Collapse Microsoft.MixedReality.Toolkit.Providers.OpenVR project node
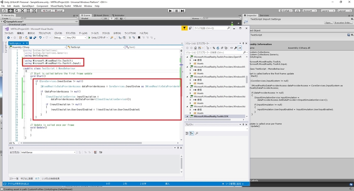Screen dimensions: 354x191 click(x=187, y=57)
